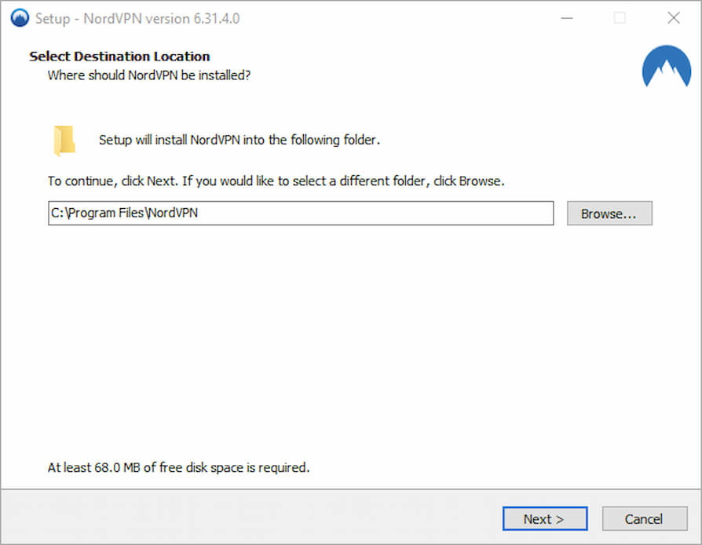
Task: Click the disabled maximize button
Action: 620,18
